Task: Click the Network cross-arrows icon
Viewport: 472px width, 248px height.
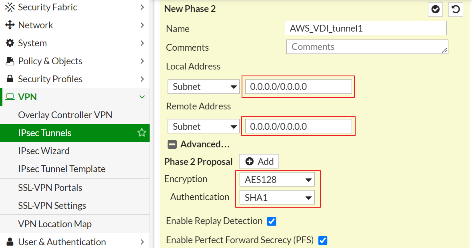Action: 10,25
